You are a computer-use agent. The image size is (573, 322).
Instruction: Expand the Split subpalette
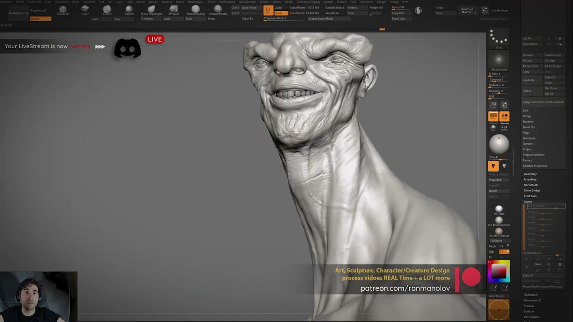pyautogui.click(x=526, y=110)
